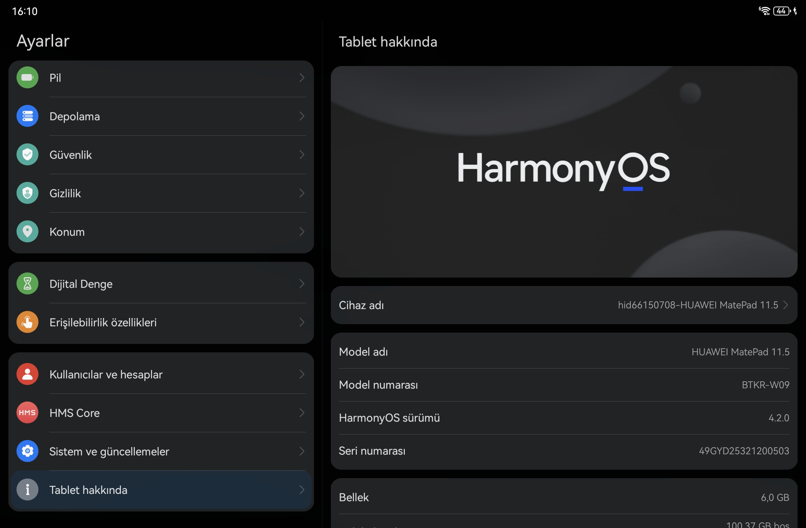Tap the Seri numarası label
The image size is (806, 528).
372,451
